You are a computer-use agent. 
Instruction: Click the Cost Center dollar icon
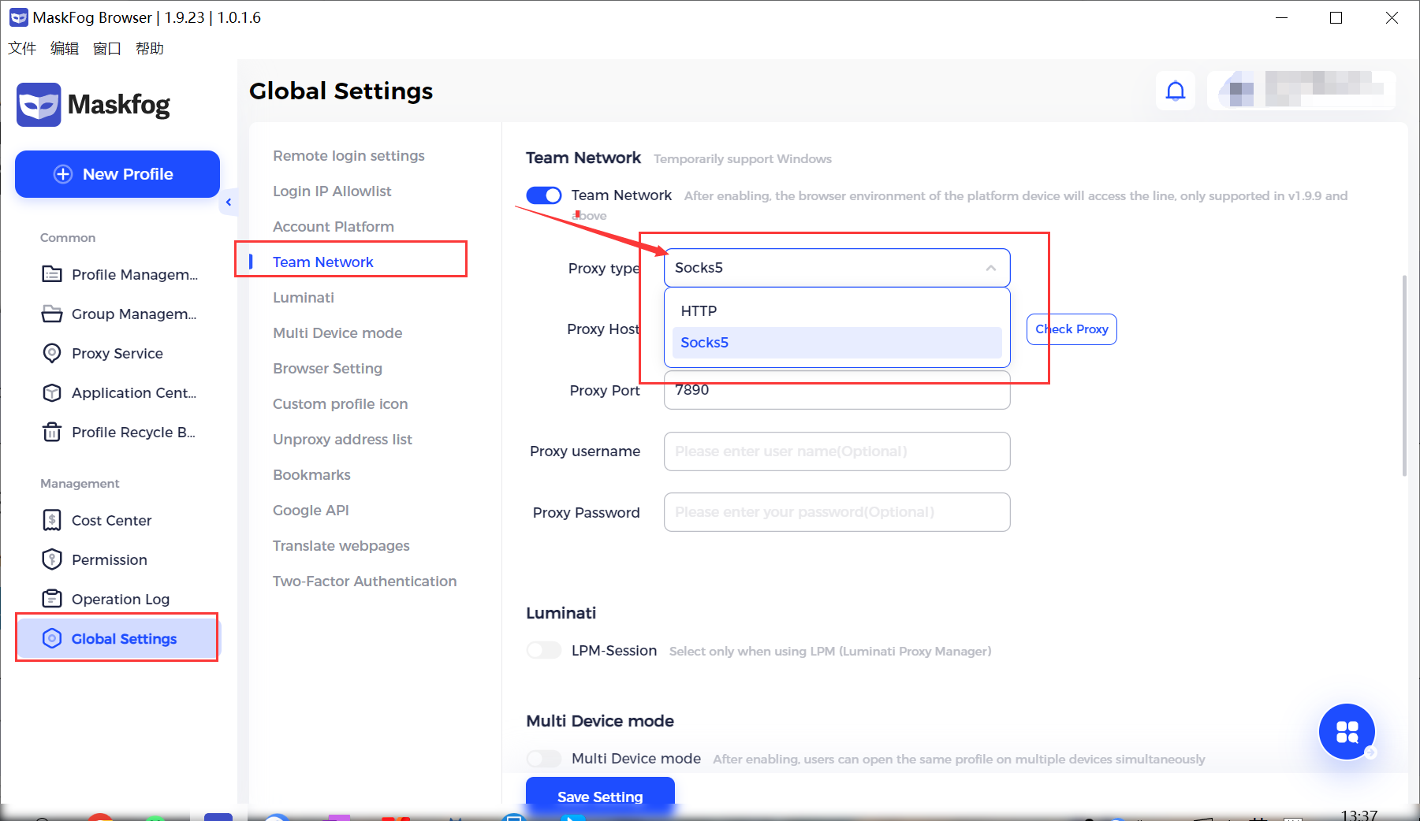52,520
